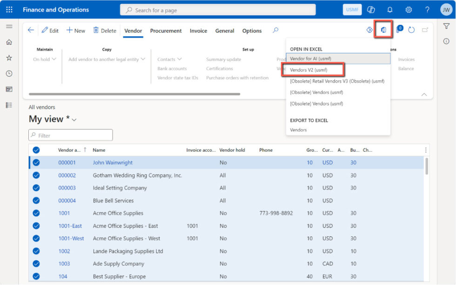Select the Power Apps icon

click(x=369, y=30)
